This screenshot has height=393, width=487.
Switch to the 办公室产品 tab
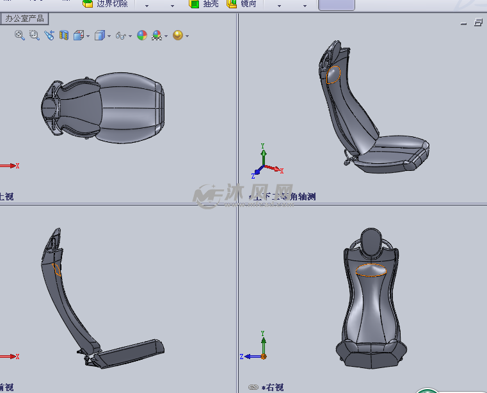click(24, 19)
